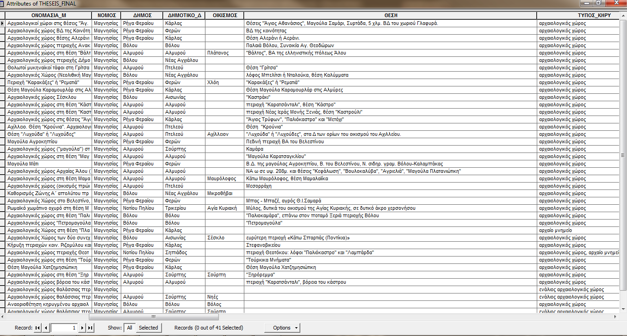Click the Στεφανοβικείου cell

[x=391, y=245]
